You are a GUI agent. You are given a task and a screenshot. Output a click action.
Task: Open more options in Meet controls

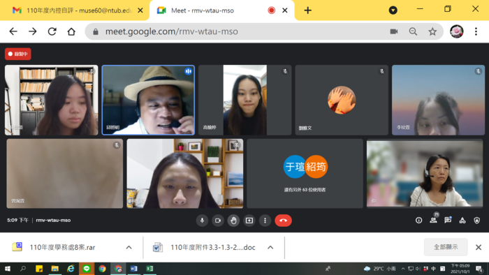(265, 221)
